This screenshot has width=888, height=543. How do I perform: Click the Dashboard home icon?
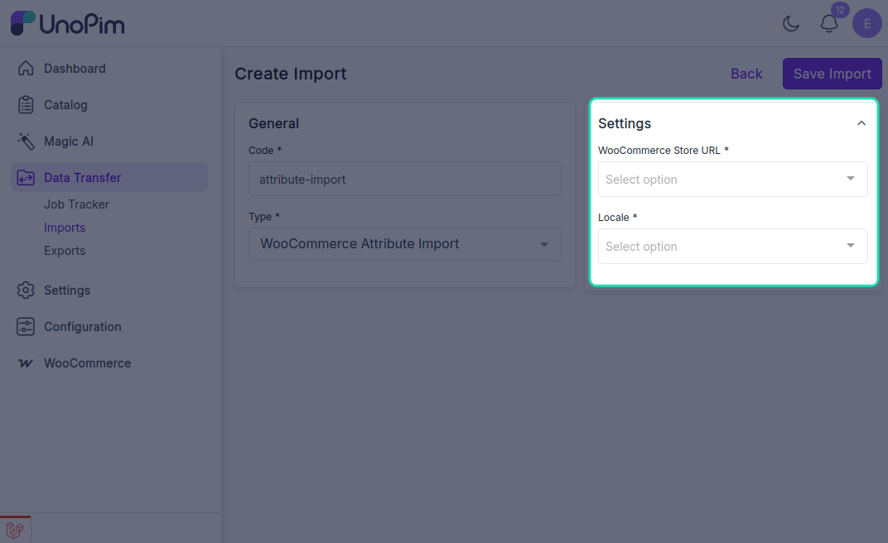(26, 69)
